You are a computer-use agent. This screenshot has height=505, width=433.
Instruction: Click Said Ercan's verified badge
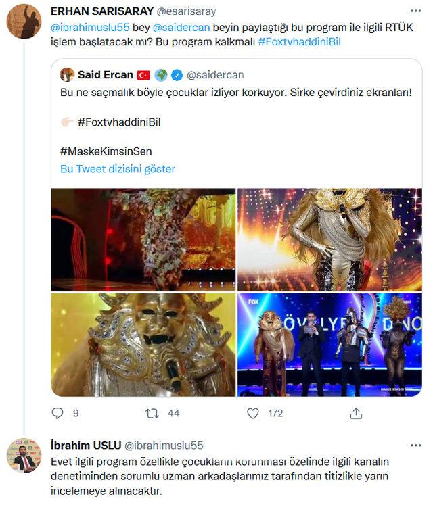point(175,74)
